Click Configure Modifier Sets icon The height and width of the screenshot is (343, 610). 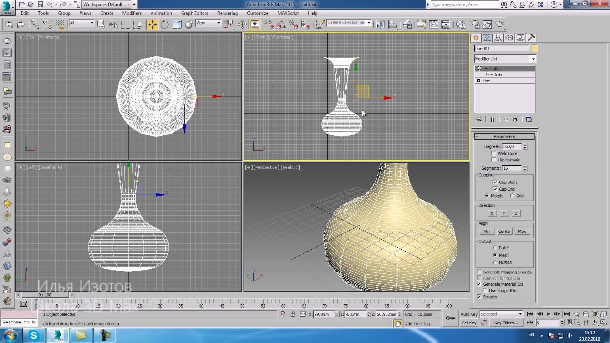point(529,119)
